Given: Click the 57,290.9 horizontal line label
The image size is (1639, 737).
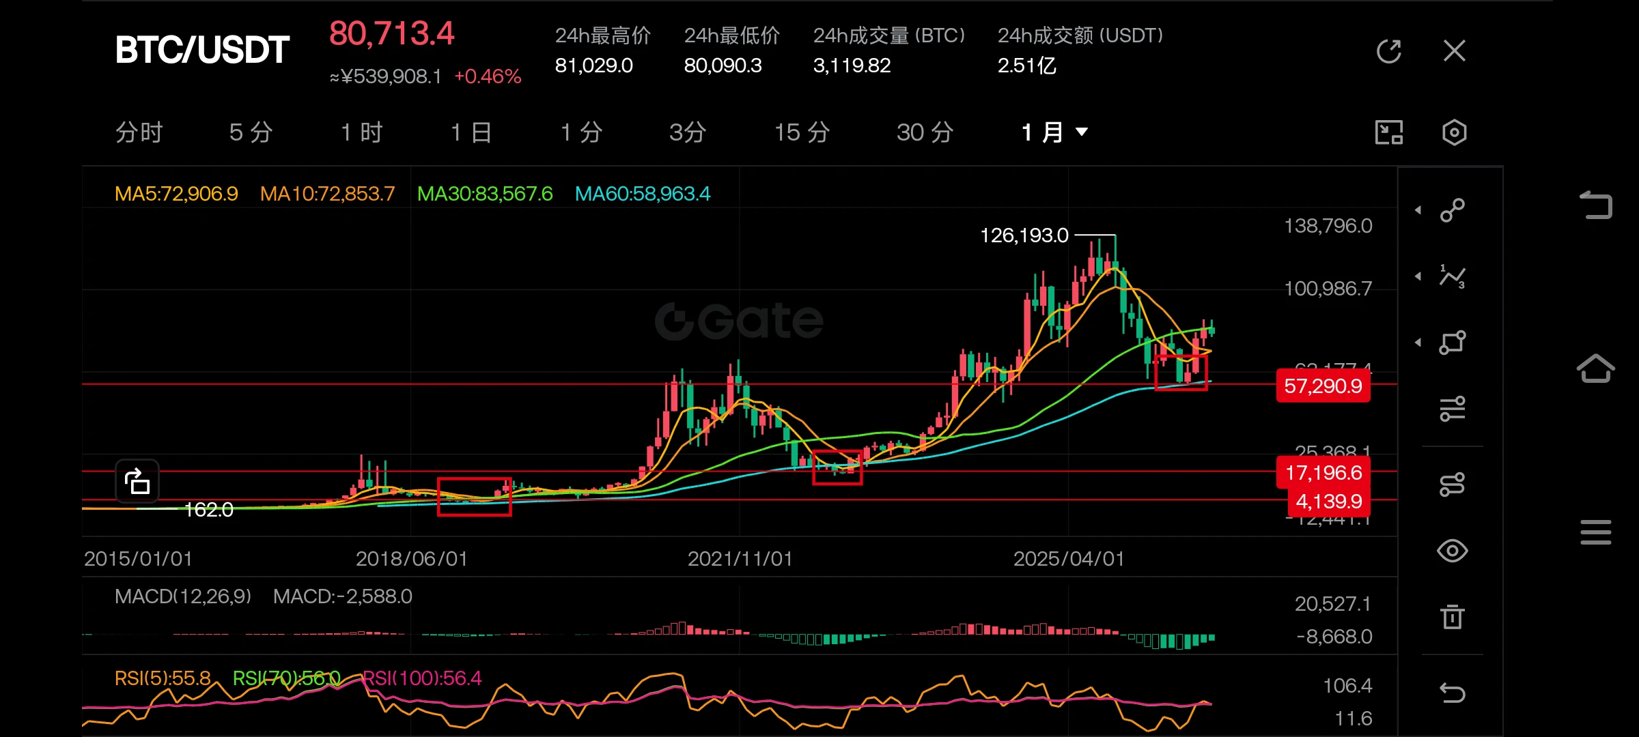Looking at the screenshot, I should point(1323,386).
